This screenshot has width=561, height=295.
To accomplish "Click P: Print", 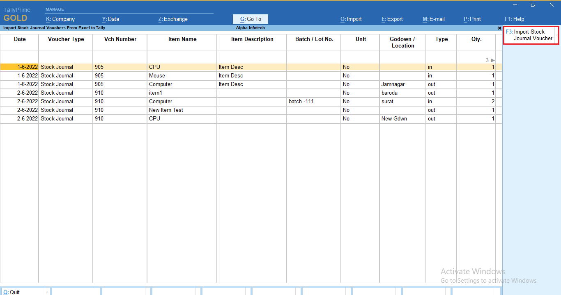I will coord(472,19).
